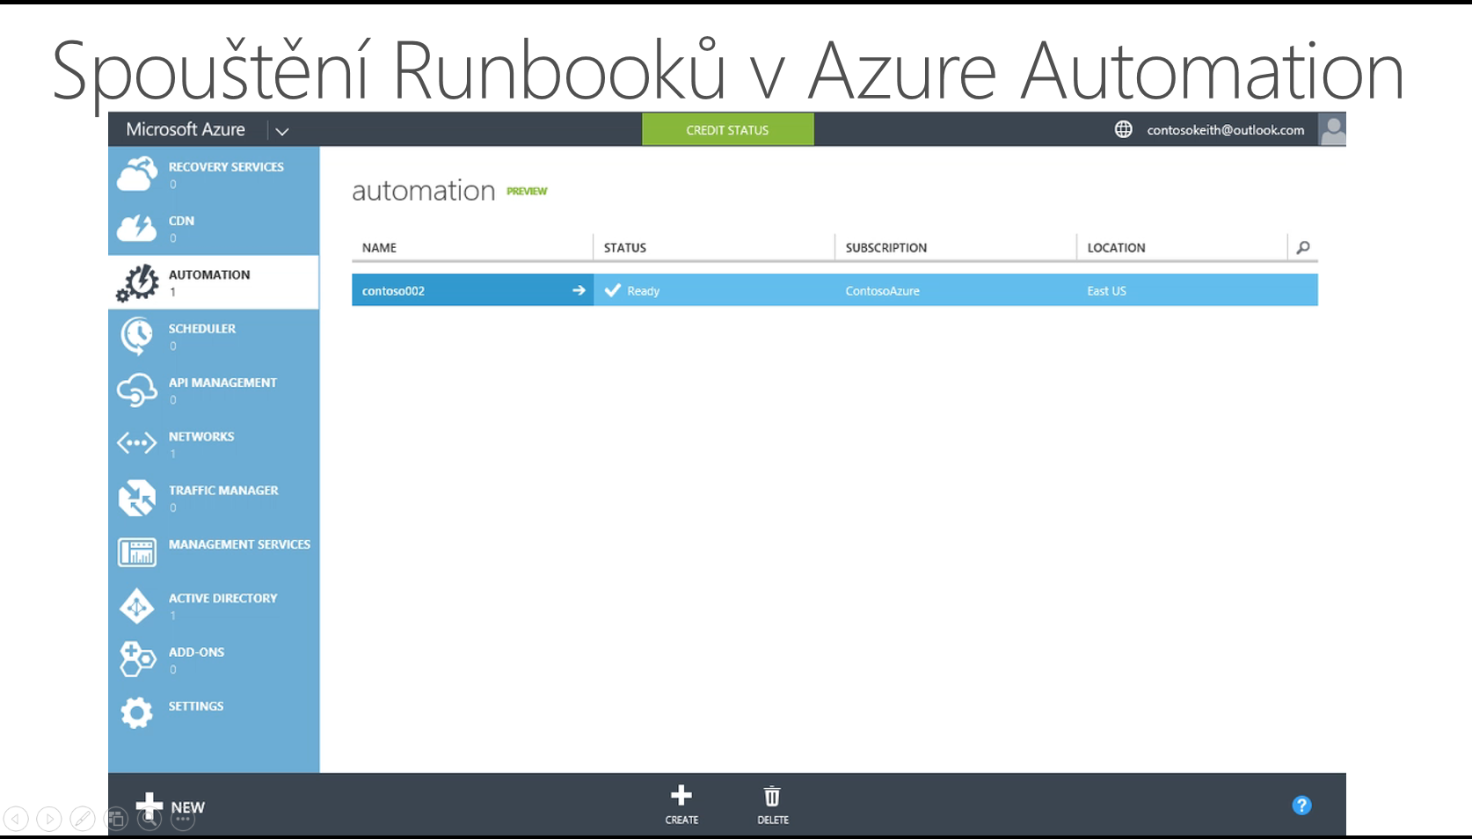The width and height of the screenshot is (1472, 839).
Task: Click the automation page heading
Action: (x=424, y=190)
